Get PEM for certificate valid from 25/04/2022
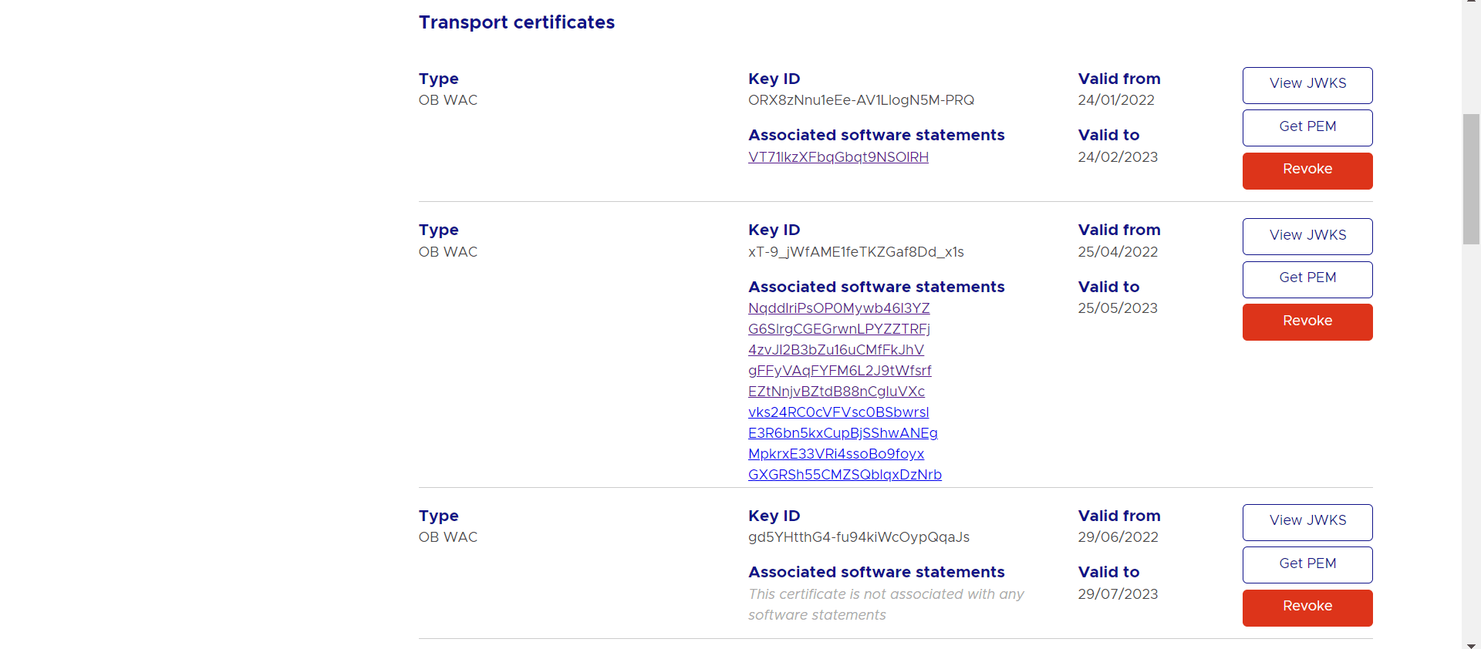Viewport: 1481px width, 649px height. (1307, 279)
